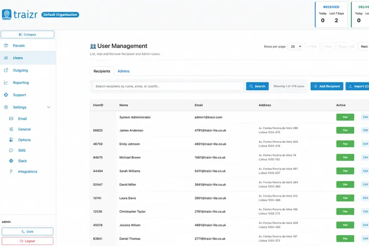This screenshot has width=369, height=246.
Task: Click the magnifier icon in Search button
Action: [251, 86]
